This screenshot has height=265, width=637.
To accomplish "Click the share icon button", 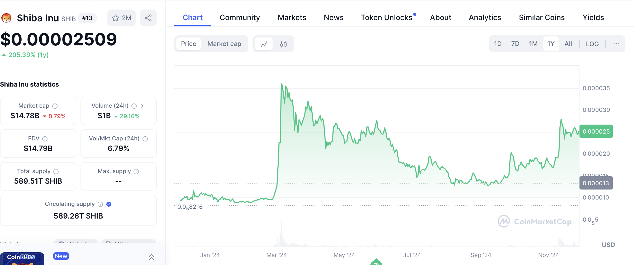I will pyautogui.click(x=148, y=18).
